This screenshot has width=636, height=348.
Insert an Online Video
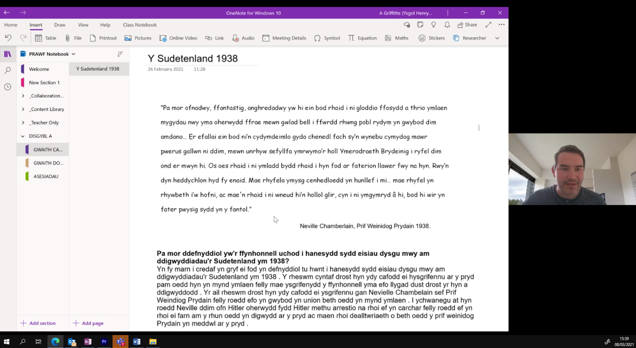point(178,38)
